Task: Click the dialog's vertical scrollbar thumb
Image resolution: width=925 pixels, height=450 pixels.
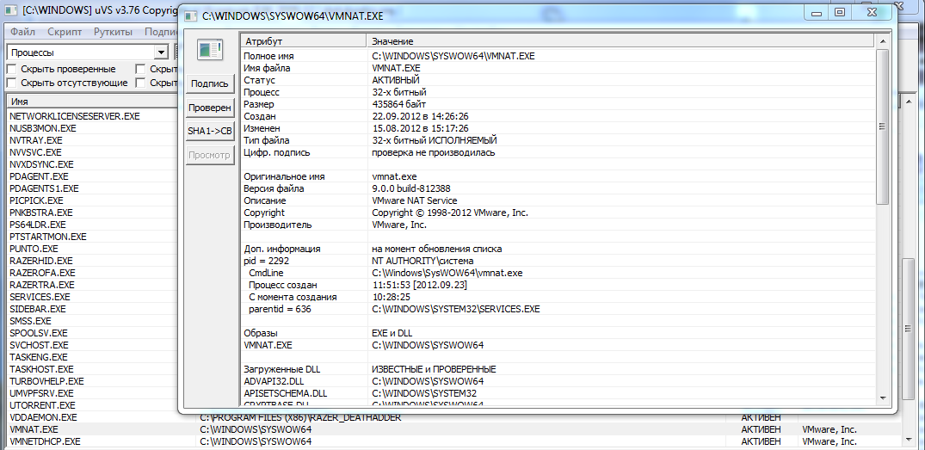Action: point(882,126)
